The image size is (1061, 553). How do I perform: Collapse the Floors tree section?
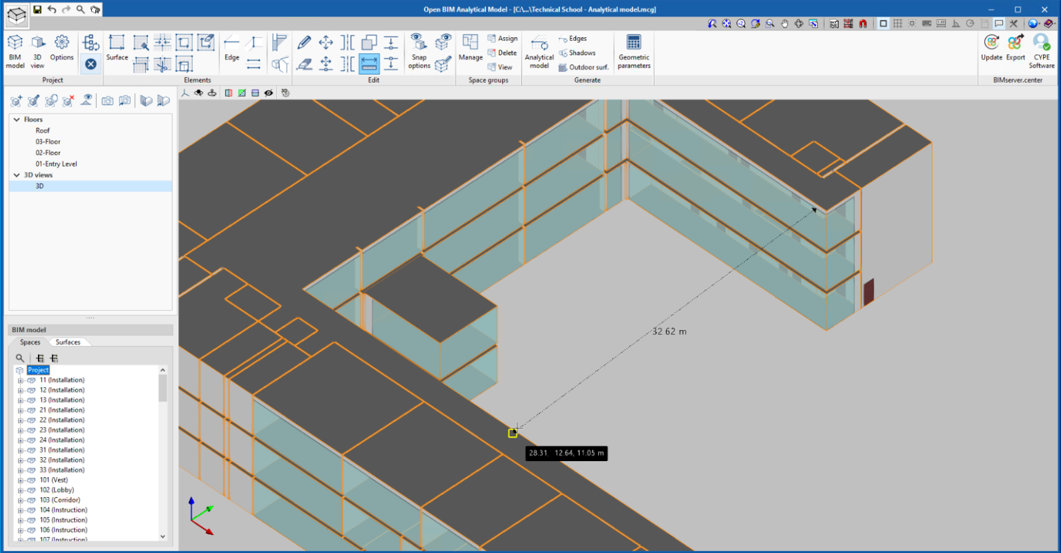(17, 119)
